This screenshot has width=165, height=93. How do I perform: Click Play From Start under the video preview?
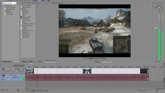click(x=89, y=59)
